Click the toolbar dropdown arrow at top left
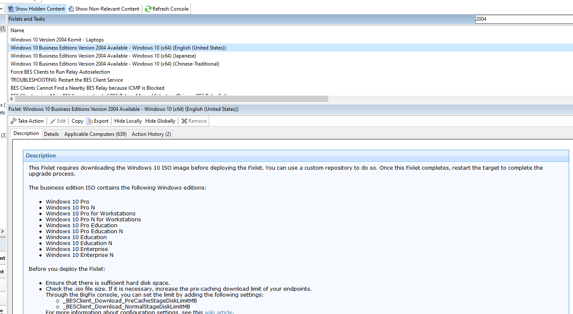Screen dimensions: 573x314 pyautogui.click(x=1, y=9)
